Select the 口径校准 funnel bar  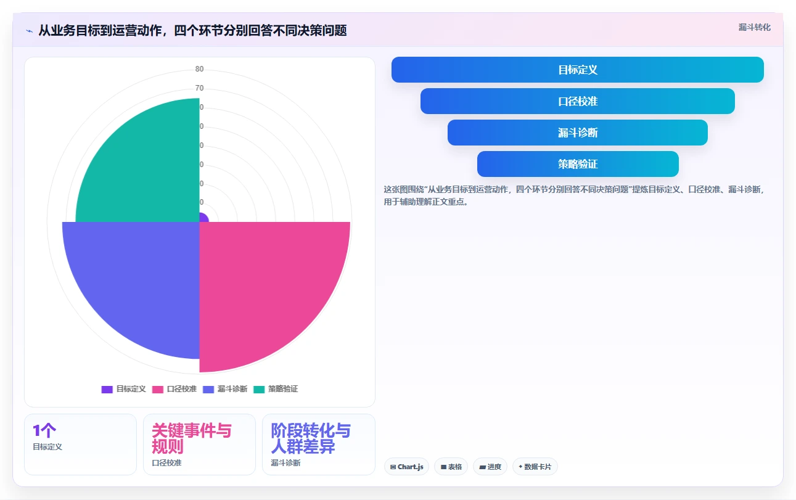click(x=578, y=101)
